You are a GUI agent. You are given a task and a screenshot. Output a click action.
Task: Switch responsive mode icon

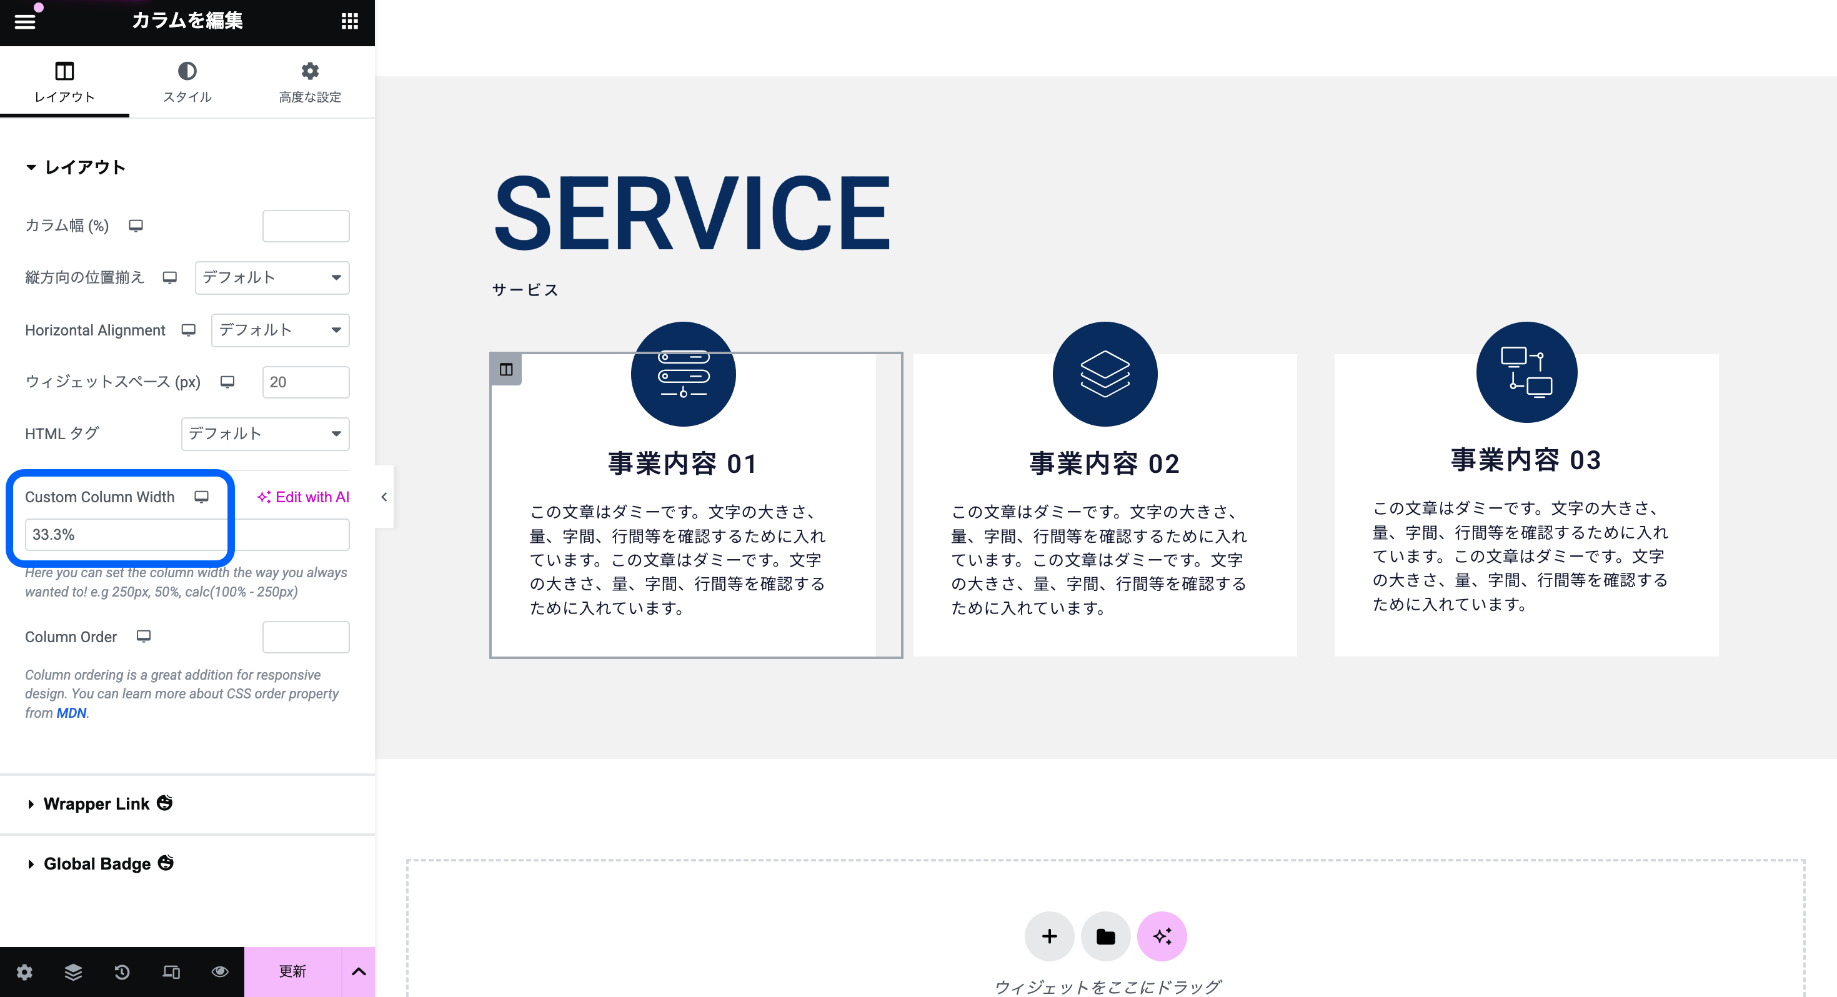coord(171,971)
